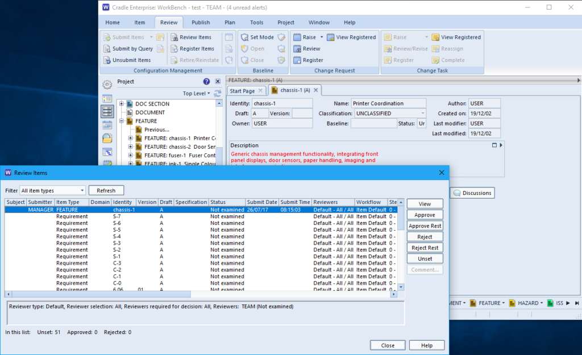Click the Reject Rest button
The width and height of the screenshot is (582, 355).
click(425, 248)
